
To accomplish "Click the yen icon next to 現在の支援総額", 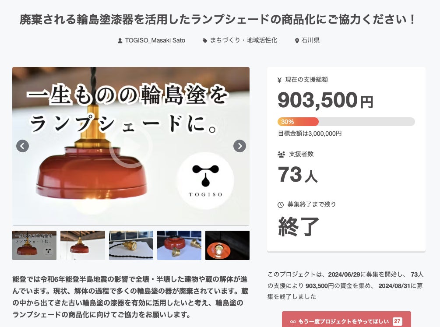I will tap(279, 80).
